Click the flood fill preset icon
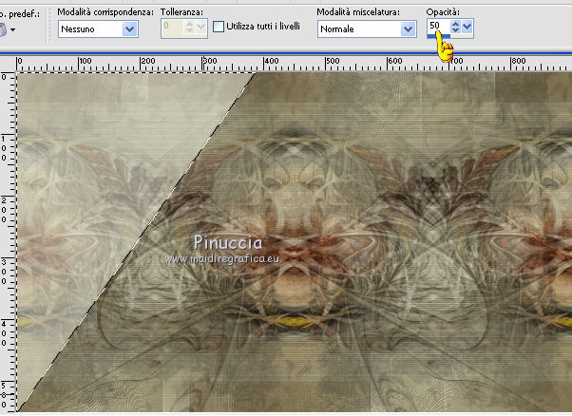Image resolution: width=572 pixels, height=416 pixels. pos(2,29)
